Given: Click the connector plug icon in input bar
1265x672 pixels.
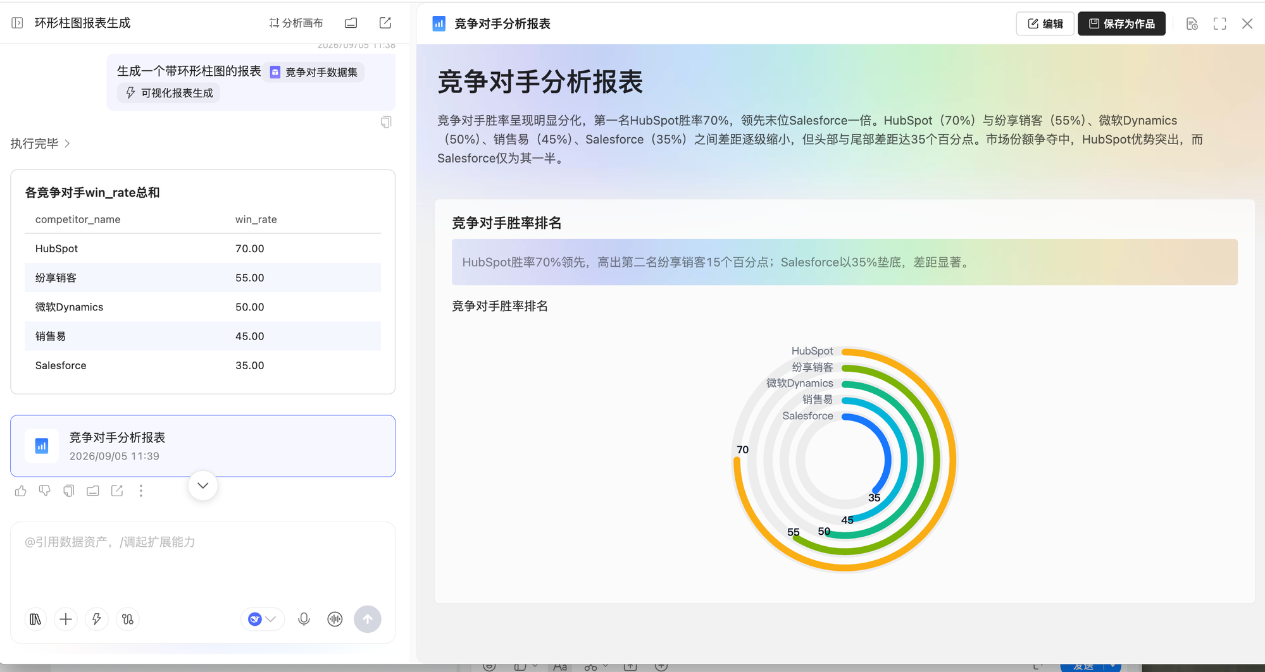Looking at the screenshot, I should click(128, 619).
